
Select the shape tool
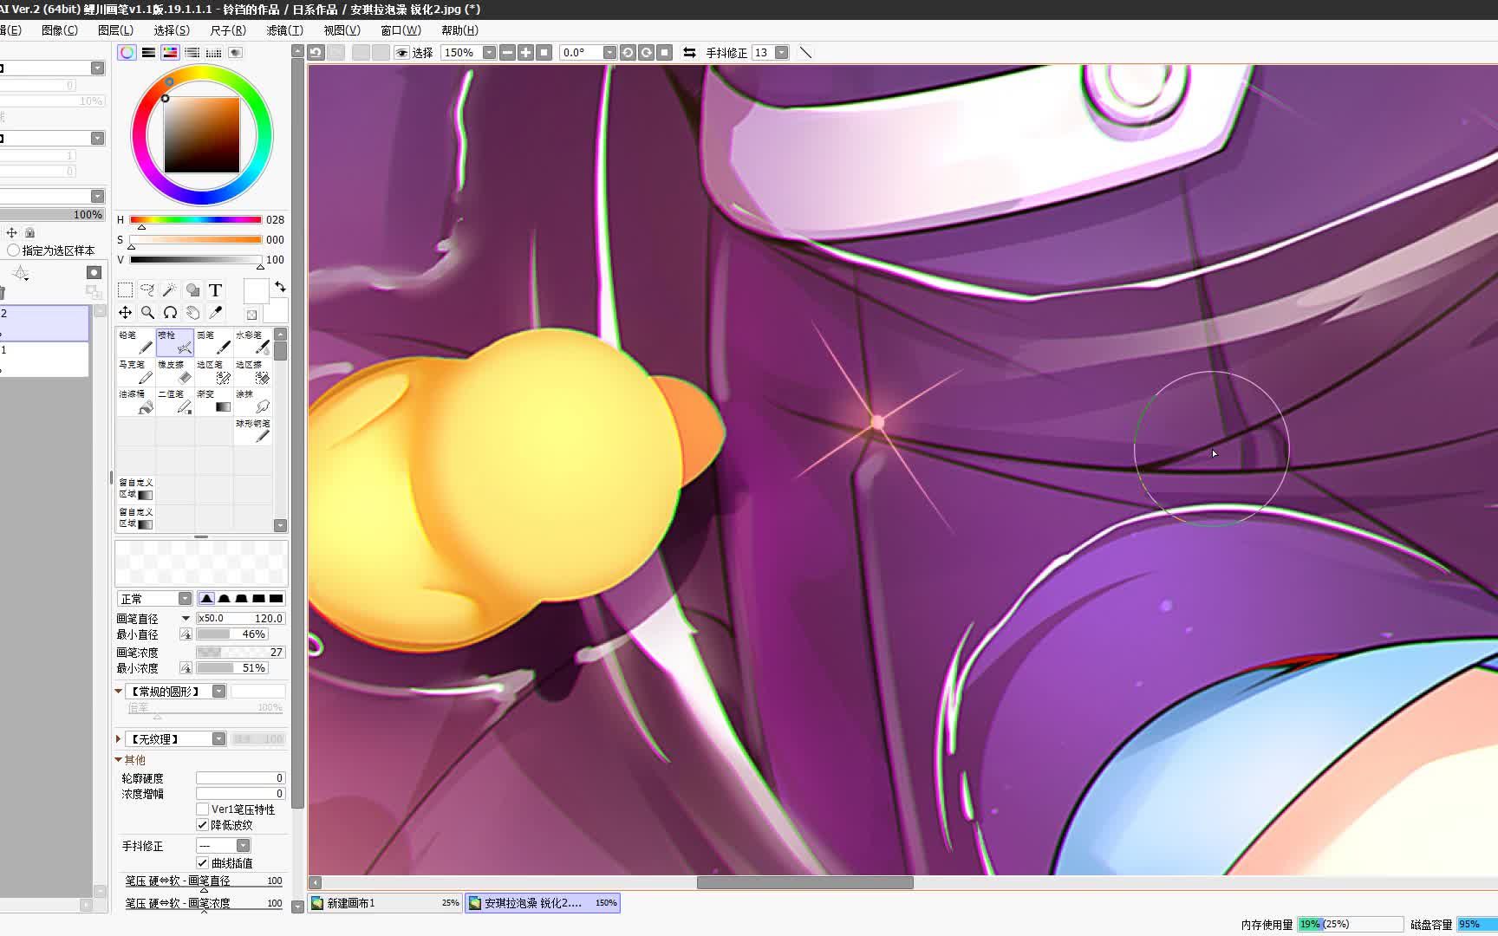192,290
